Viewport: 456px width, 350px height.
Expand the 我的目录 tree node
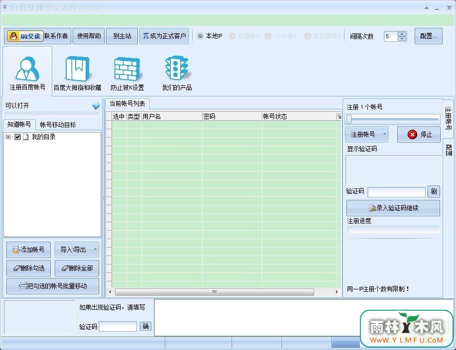coord(8,137)
